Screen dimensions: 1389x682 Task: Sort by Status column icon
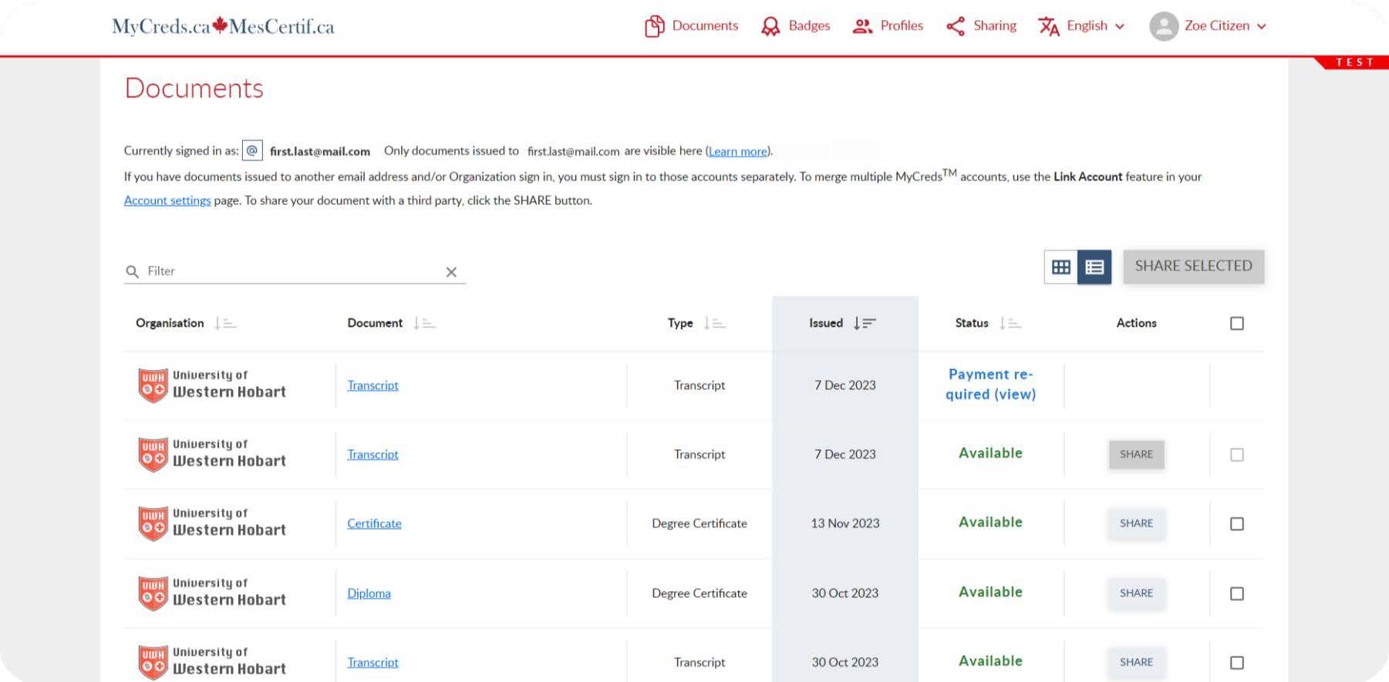pos(1010,323)
